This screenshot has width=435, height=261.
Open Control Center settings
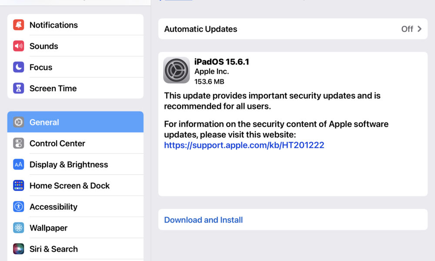(x=75, y=143)
